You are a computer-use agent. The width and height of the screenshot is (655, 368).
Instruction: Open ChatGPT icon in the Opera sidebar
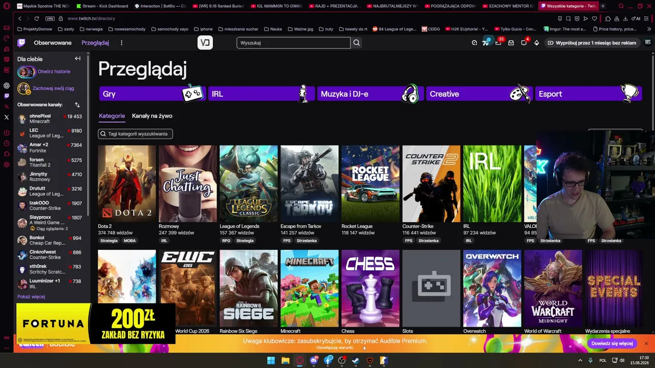[7, 85]
